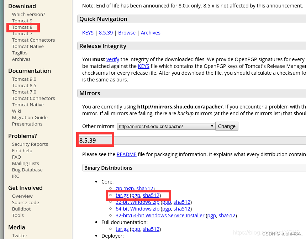Open Tomcat 8 download link in sidebar
The height and width of the screenshot is (239, 306).
(22, 27)
